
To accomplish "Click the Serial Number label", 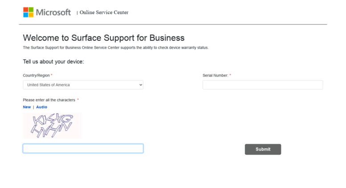I will point(216,75).
